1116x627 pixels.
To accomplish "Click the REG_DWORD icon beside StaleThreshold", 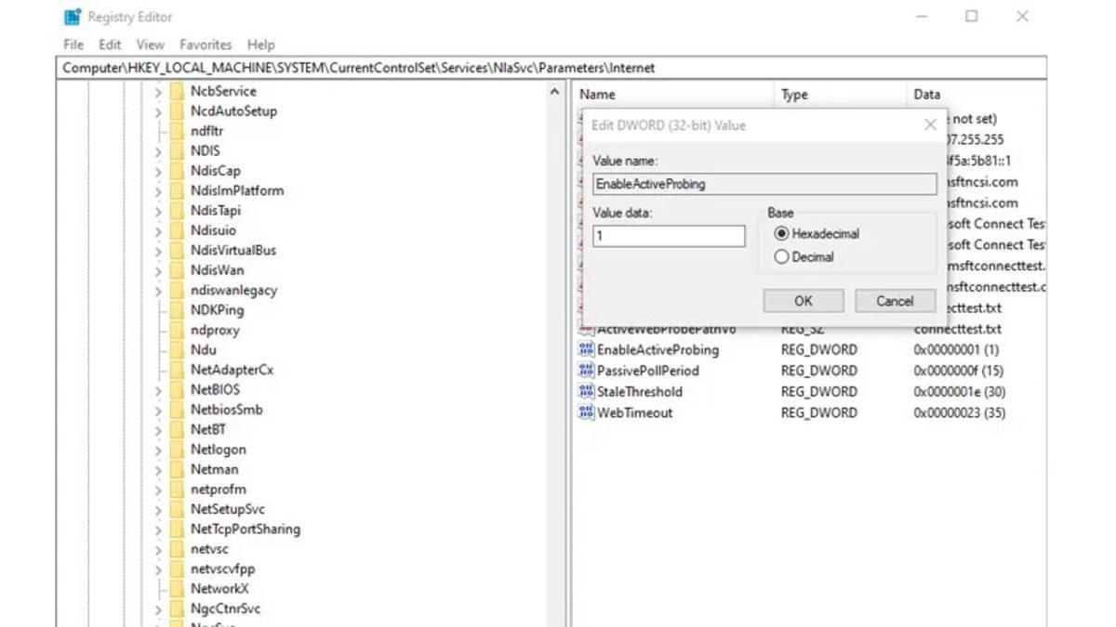I will click(587, 391).
